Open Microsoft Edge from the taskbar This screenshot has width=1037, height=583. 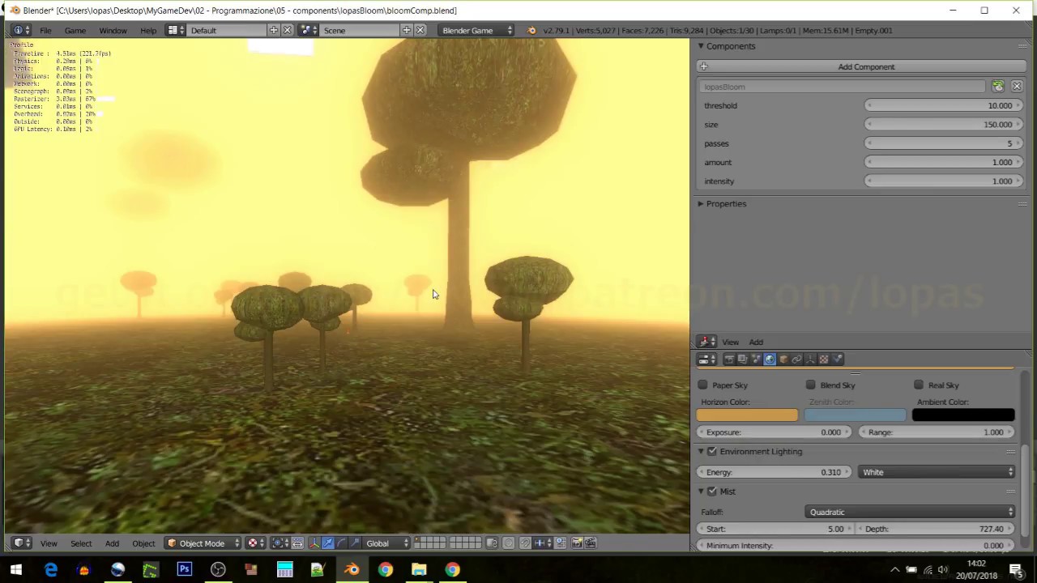50,570
